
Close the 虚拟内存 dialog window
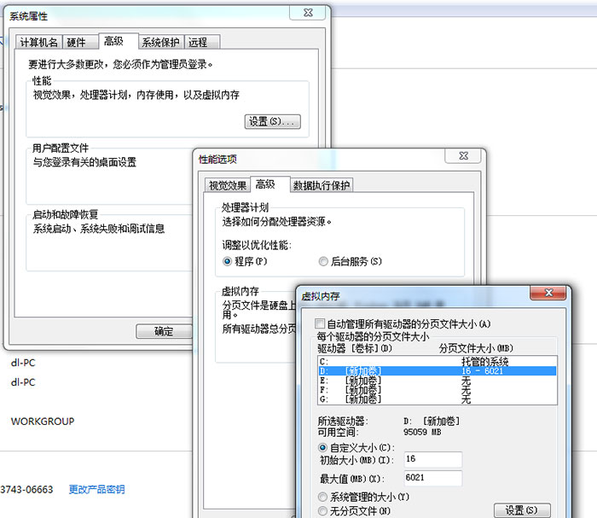click(549, 294)
